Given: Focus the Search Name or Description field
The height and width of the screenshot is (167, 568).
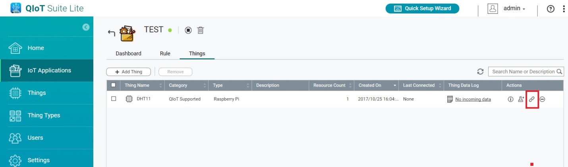Looking at the screenshot, I should 522,72.
